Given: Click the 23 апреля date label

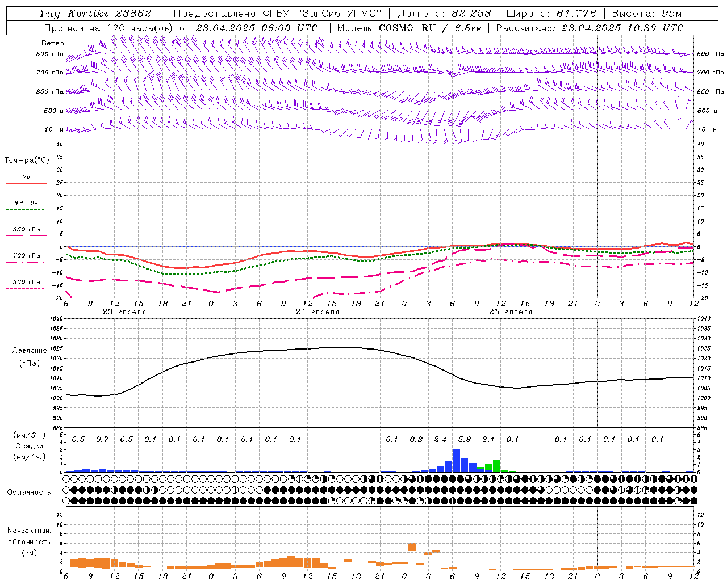Looking at the screenshot, I should coord(124,312).
